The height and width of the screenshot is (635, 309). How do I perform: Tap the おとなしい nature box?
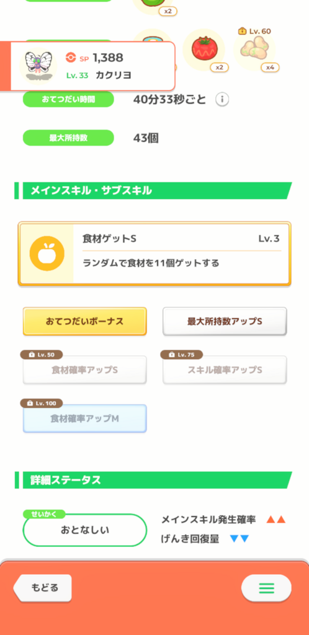(84, 530)
